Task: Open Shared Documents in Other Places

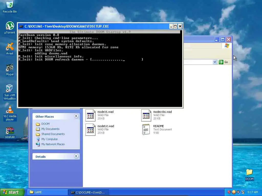Action: 53,134
